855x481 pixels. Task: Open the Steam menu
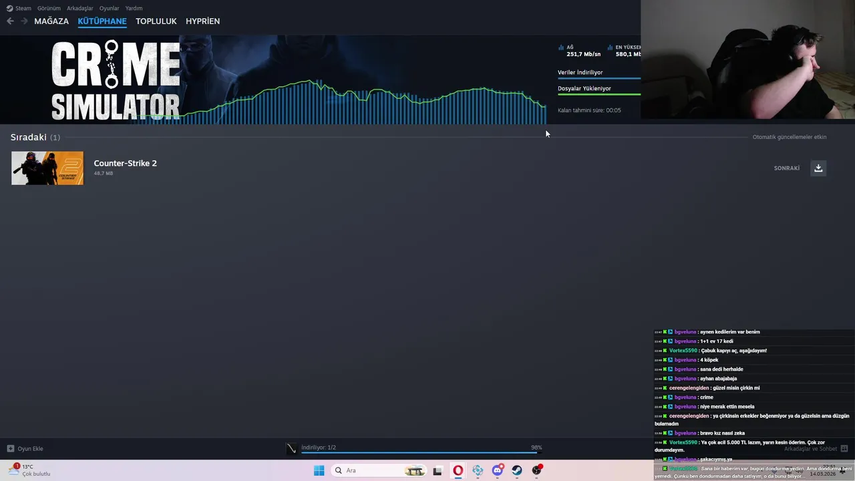pyautogui.click(x=19, y=8)
